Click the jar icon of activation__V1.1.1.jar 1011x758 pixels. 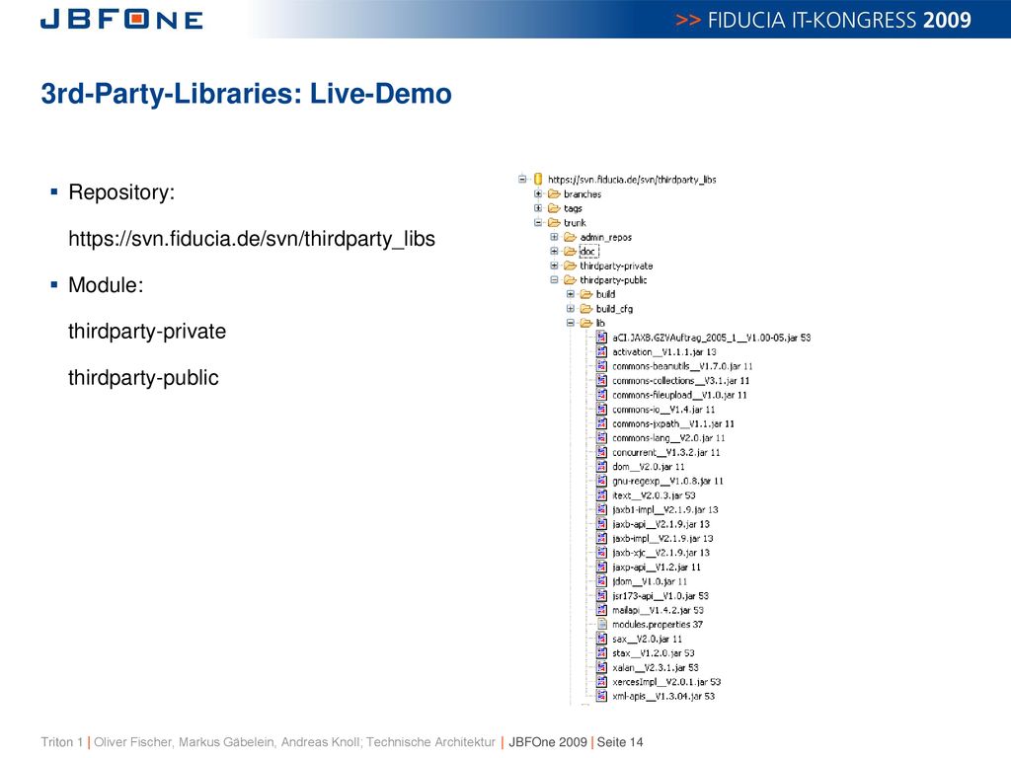[x=601, y=351]
